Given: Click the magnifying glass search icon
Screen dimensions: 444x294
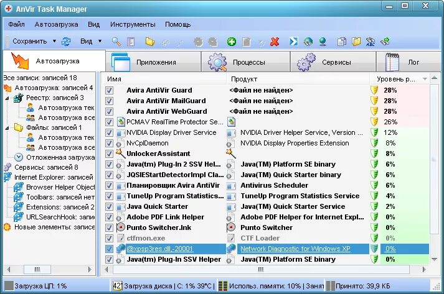Looking at the screenshot, I should [116, 42].
